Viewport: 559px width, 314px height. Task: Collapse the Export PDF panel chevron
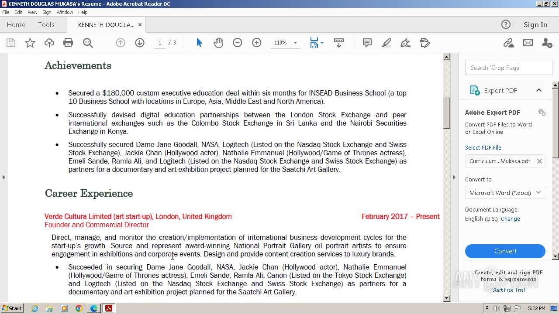point(539,90)
